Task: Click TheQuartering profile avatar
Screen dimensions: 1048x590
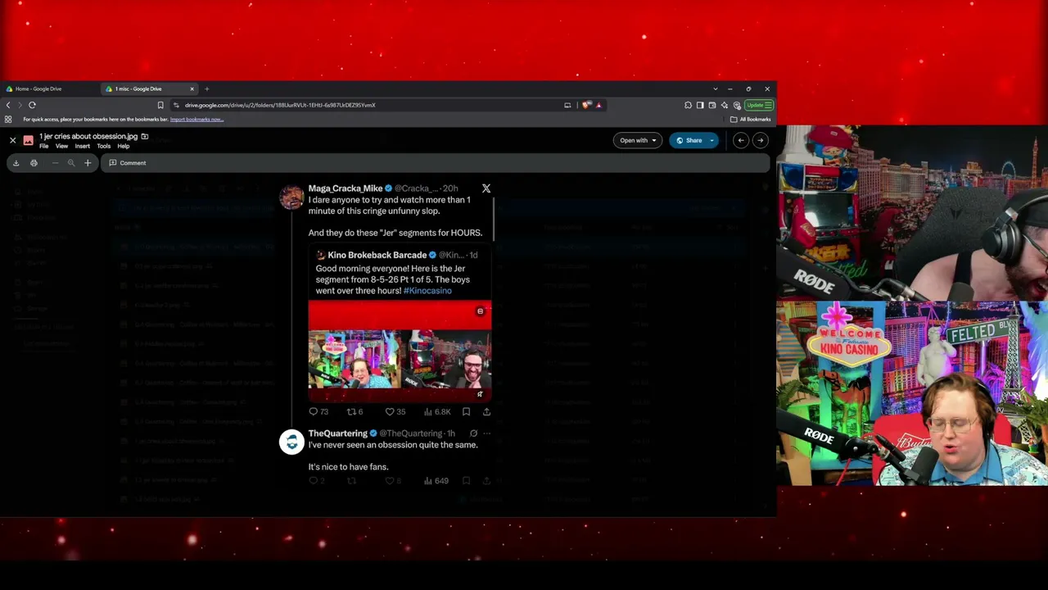Action: click(291, 442)
